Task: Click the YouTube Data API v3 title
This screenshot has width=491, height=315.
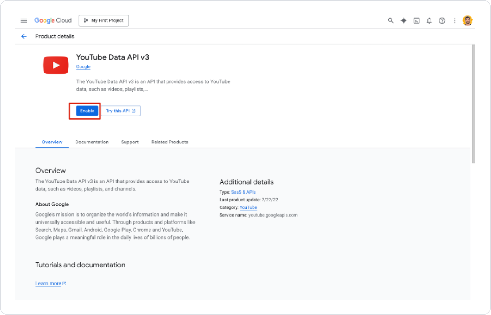Action: tap(113, 57)
